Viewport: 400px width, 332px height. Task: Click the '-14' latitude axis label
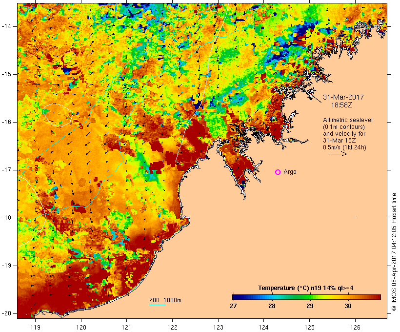[x=6, y=26]
